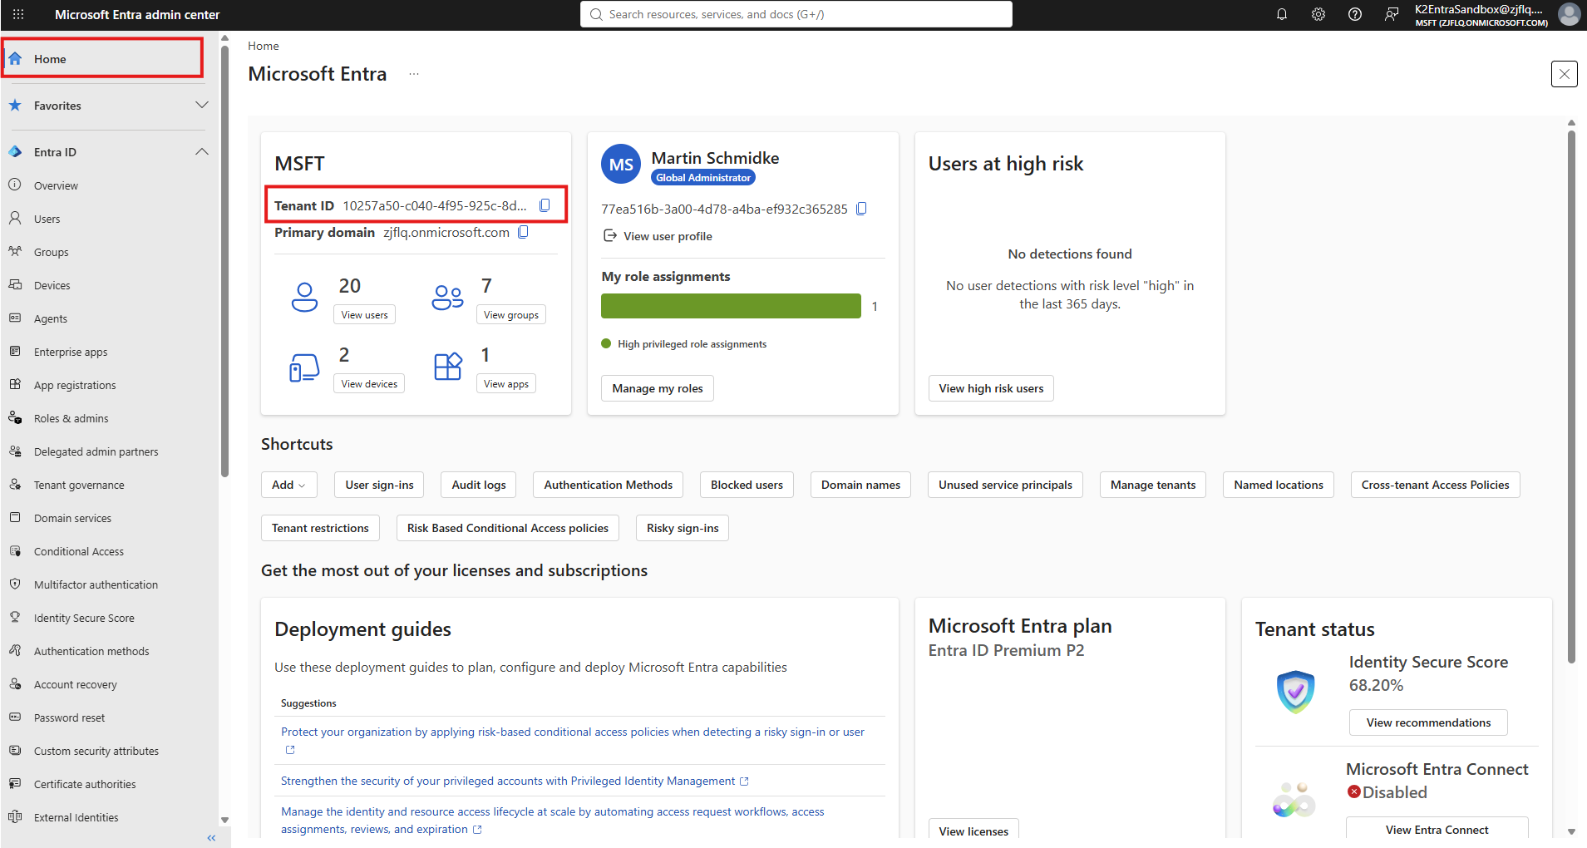The image size is (1587, 848).
Task: Open the feedback icon in top bar
Action: click(x=1392, y=14)
